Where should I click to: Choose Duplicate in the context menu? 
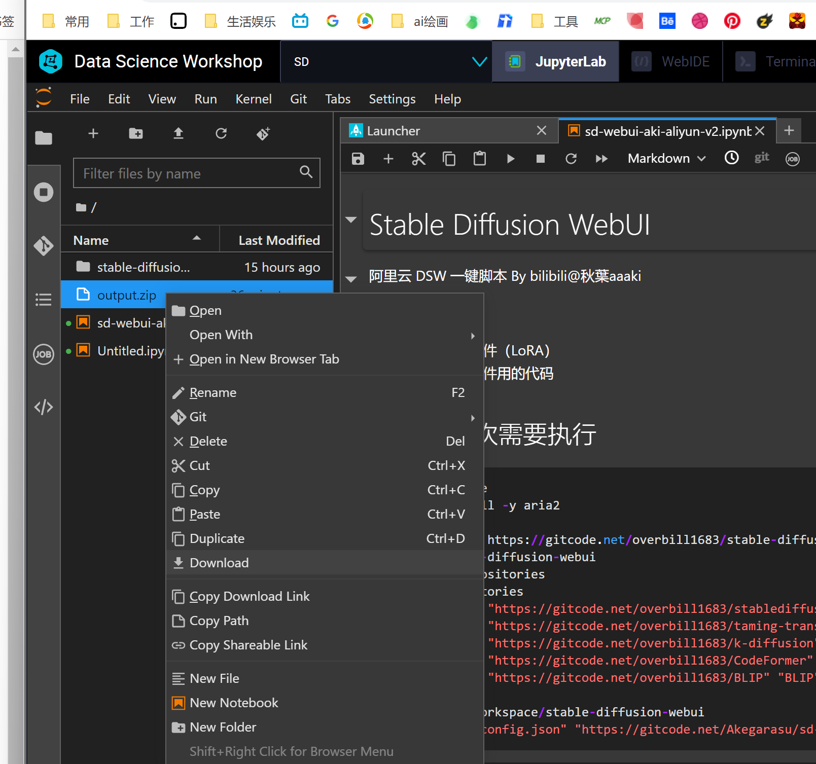pyautogui.click(x=325, y=539)
